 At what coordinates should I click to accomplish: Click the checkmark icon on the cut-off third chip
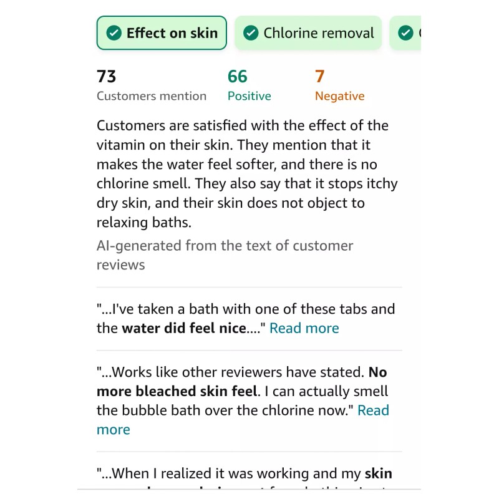point(405,33)
